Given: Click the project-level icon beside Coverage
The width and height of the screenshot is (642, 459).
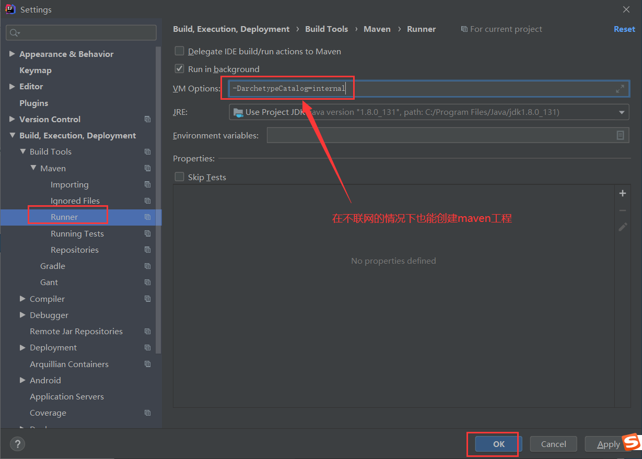Looking at the screenshot, I should point(148,413).
